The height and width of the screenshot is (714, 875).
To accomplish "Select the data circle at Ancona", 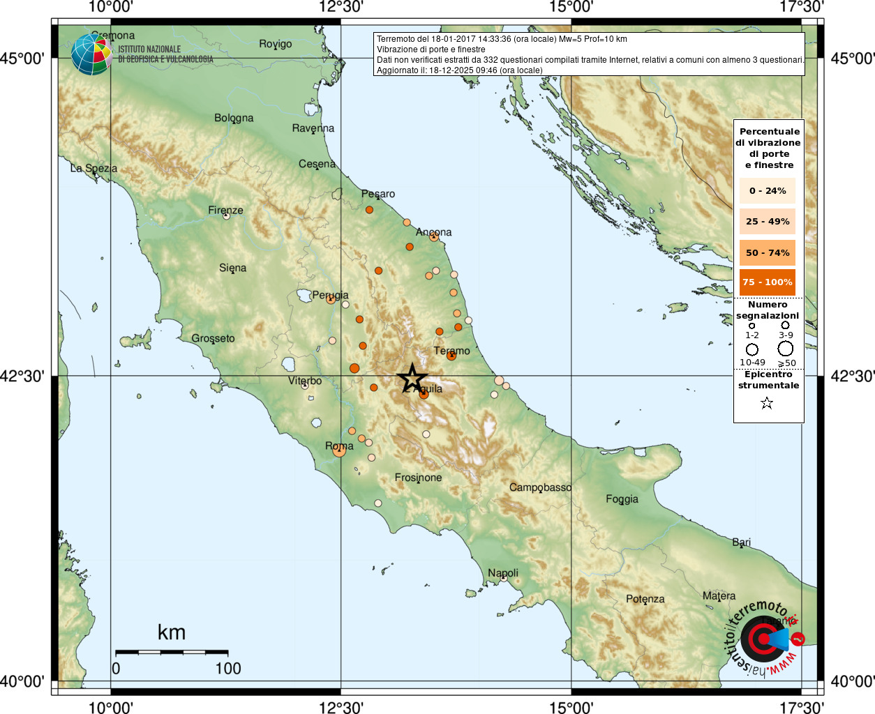I will click(x=434, y=237).
